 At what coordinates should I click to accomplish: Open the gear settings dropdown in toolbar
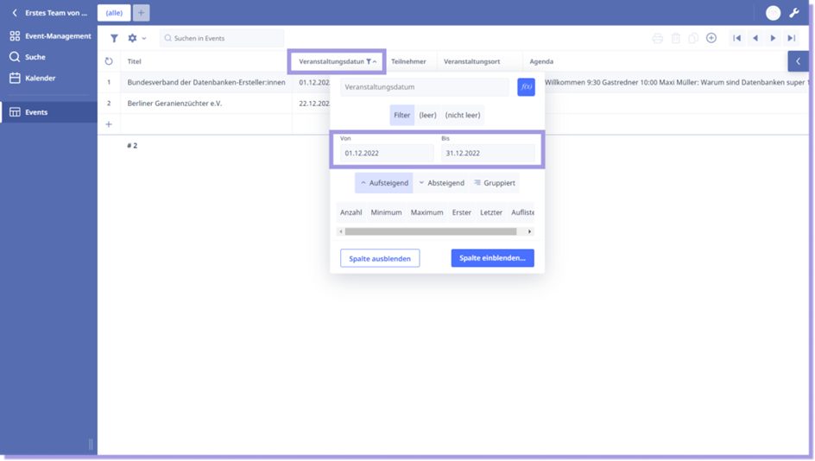136,38
